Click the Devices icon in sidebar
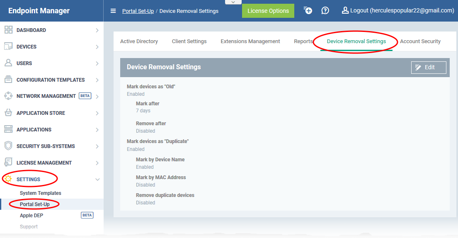The height and width of the screenshot is (238, 458). click(8, 46)
